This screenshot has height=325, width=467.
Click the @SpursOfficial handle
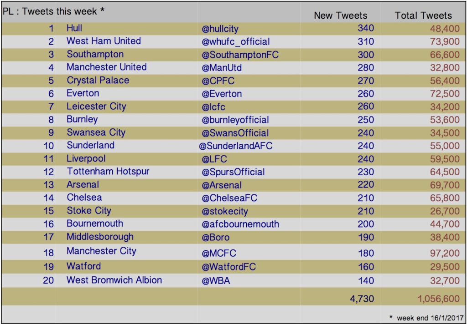[233, 172]
